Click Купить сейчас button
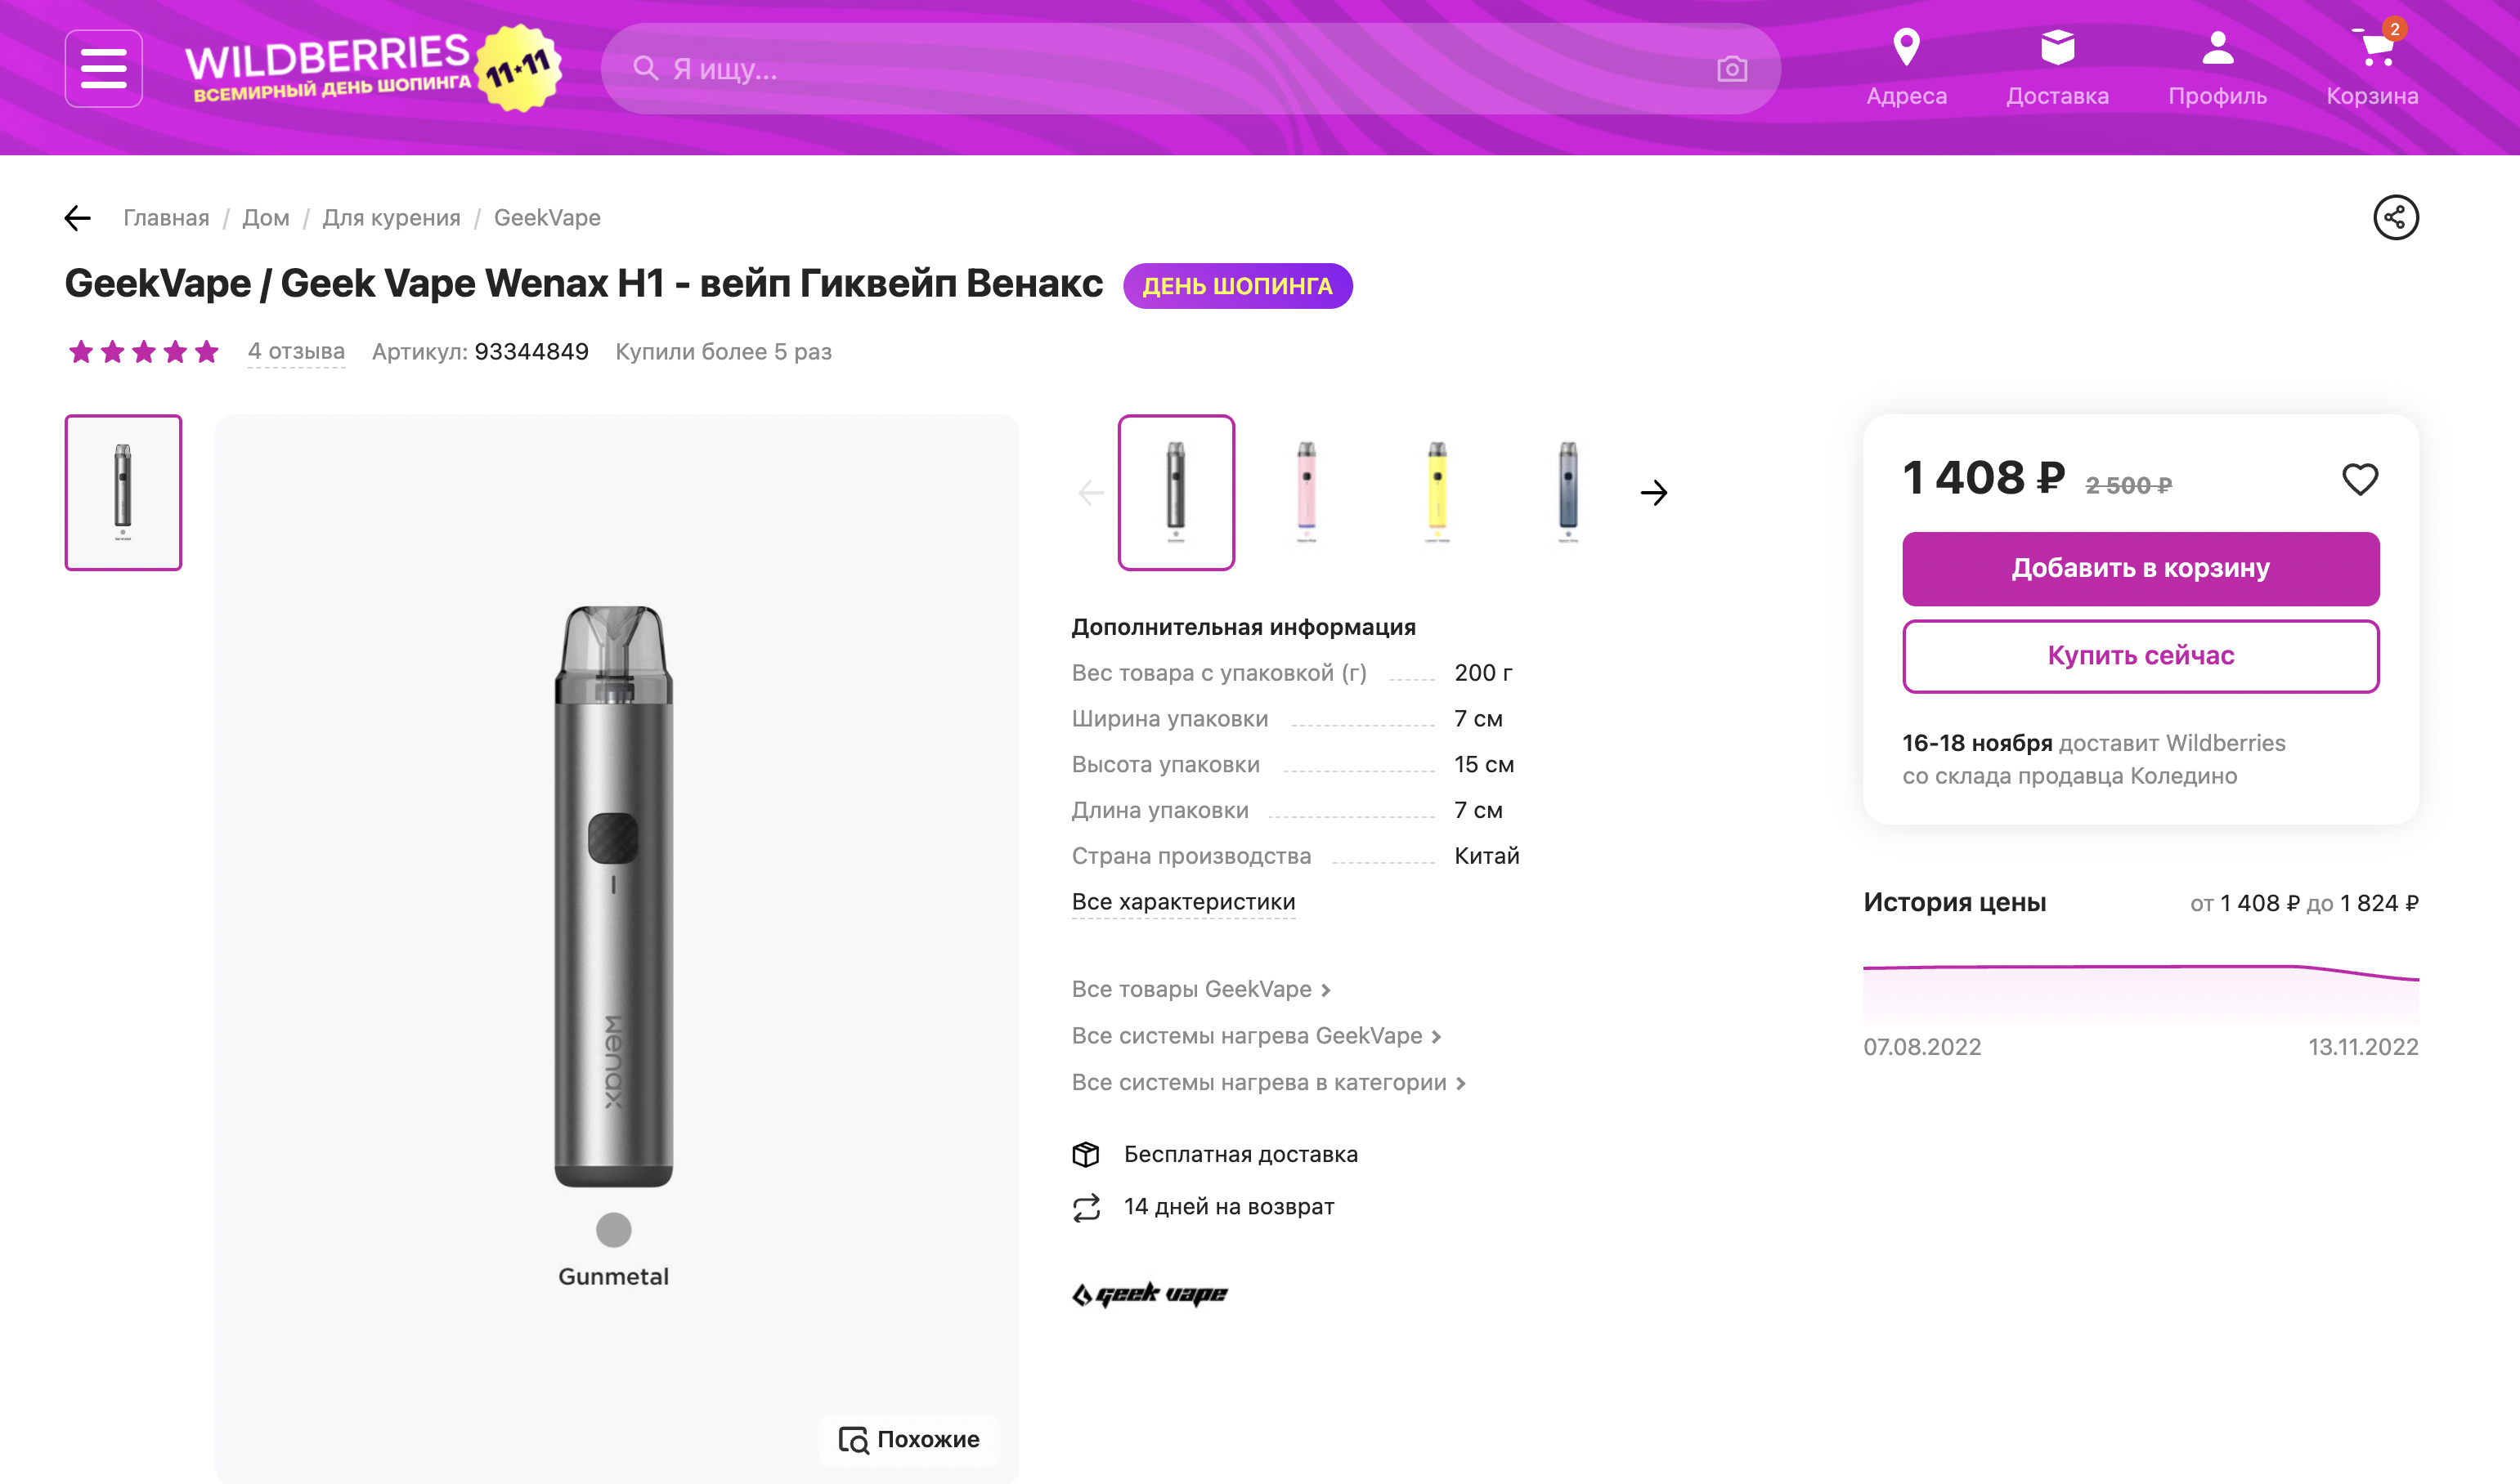 pyautogui.click(x=2140, y=656)
